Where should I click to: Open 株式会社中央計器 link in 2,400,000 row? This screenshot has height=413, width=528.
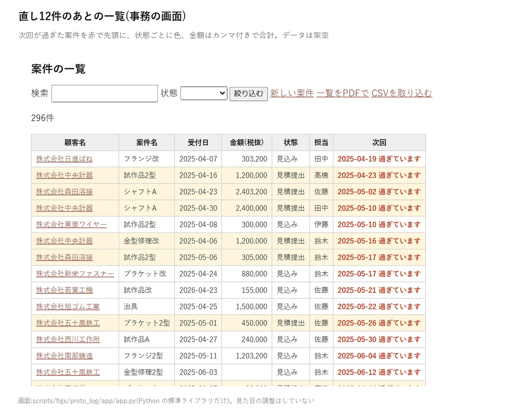point(64,208)
